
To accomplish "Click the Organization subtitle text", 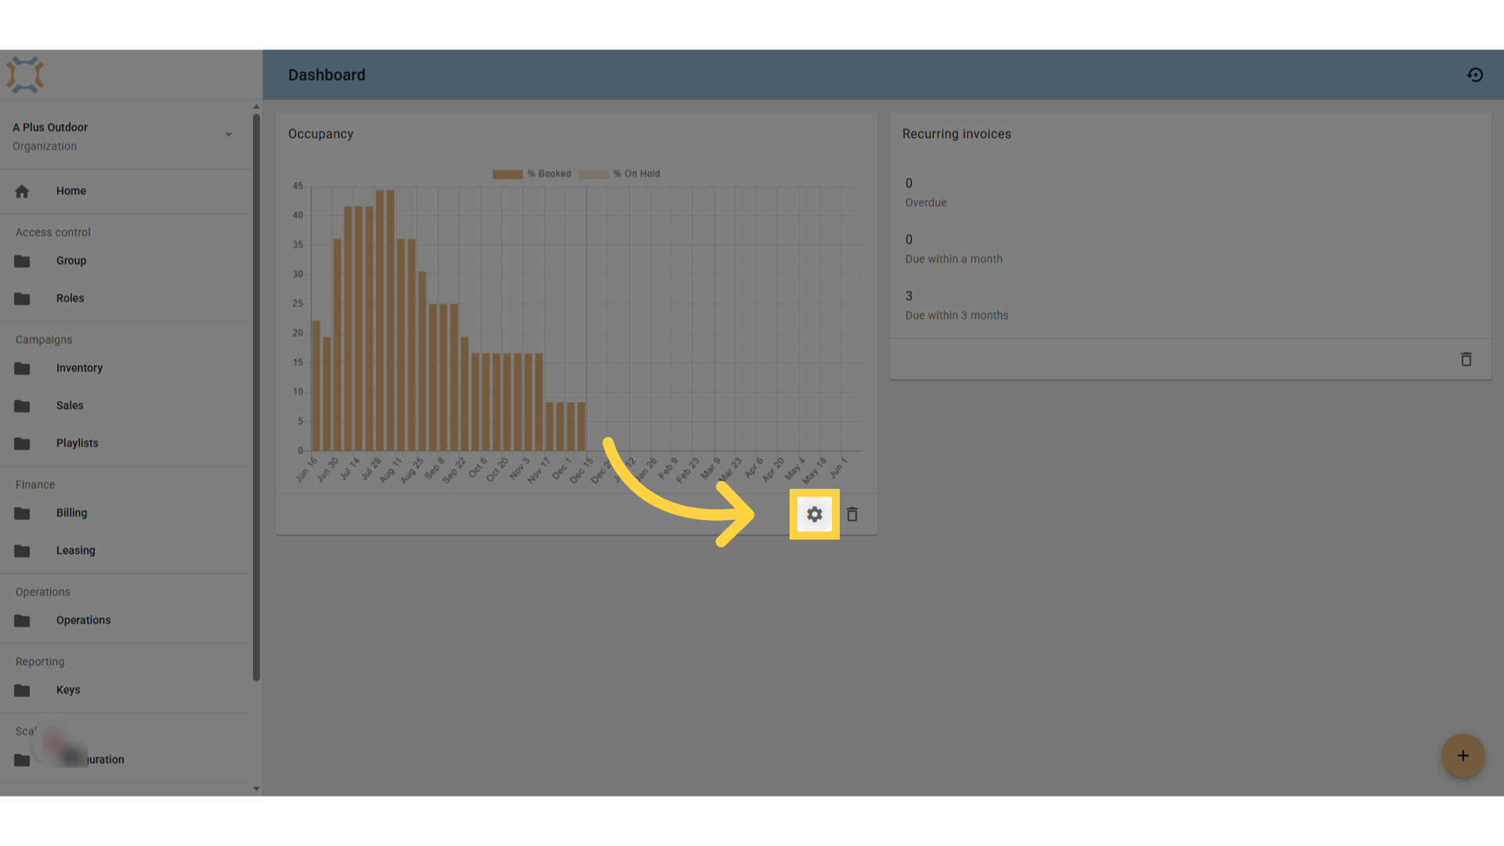I will pos(45,146).
